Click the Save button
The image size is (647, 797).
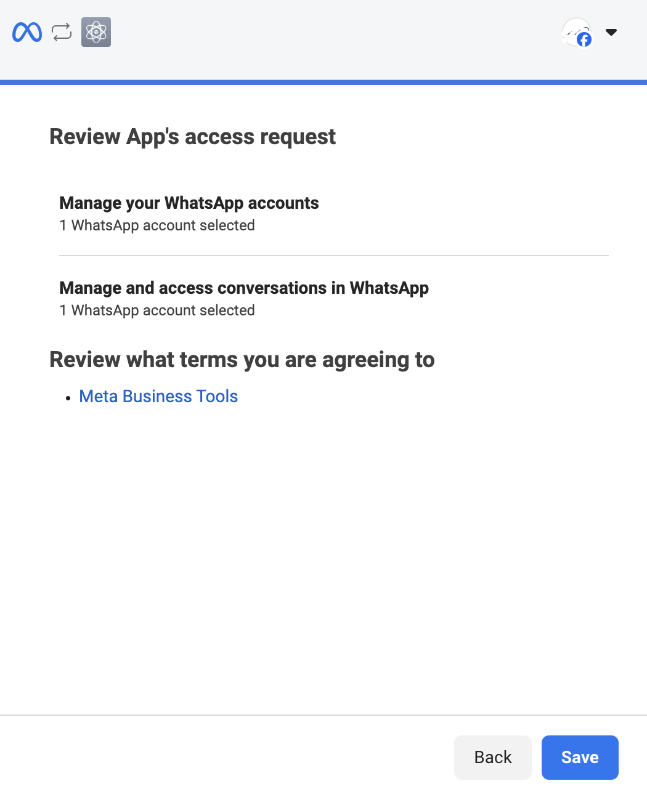pyautogui.click(x=580, y=758)
